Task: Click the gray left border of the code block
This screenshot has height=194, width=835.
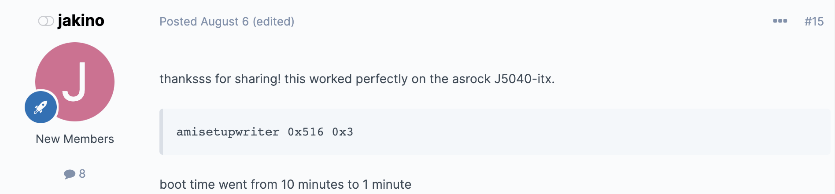Action: 161,132
